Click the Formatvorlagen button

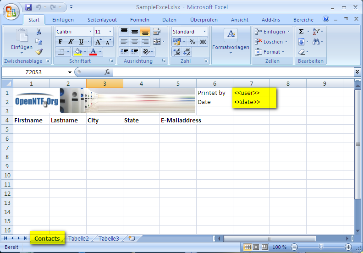[x=231, y=42]
